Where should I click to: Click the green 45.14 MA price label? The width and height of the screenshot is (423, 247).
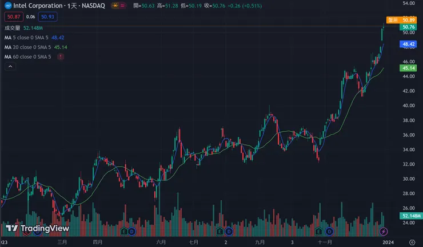pyautogui.click(x=408, y=68)
